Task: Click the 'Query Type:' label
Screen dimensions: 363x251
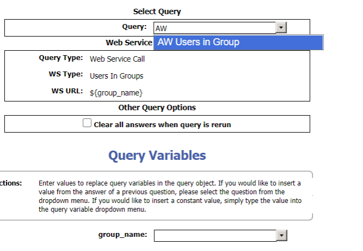Action: 61,58
